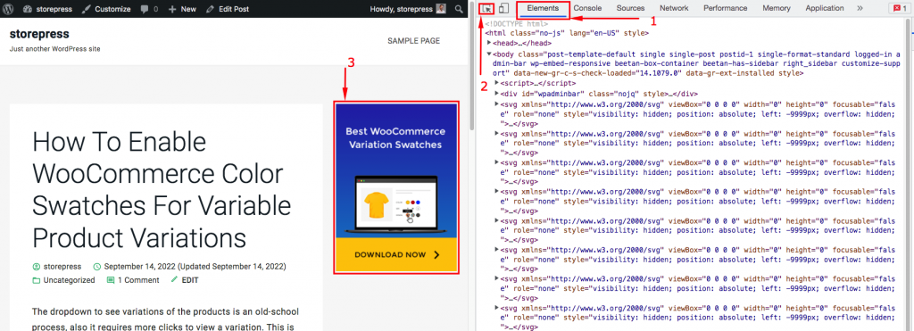
Task: Expand the script node in DOM tree
Action: [496, 83]
